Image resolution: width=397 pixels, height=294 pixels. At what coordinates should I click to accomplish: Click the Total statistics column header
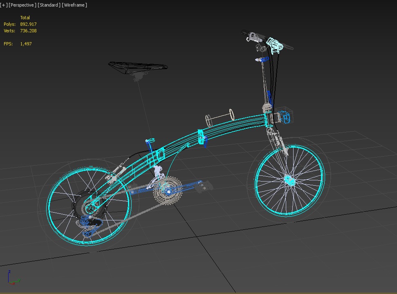point(25,18)
